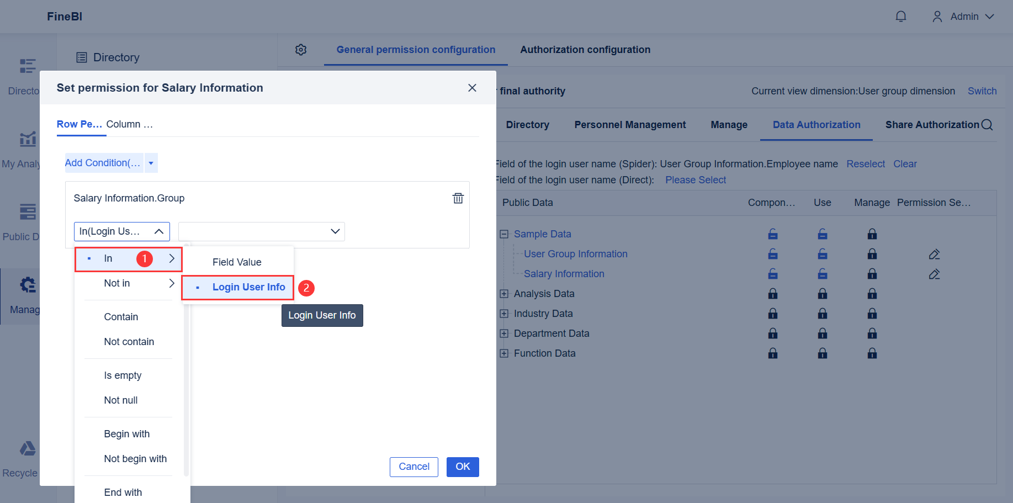
Task: Open the empty condition value dropdown
Action: (261, 231)
